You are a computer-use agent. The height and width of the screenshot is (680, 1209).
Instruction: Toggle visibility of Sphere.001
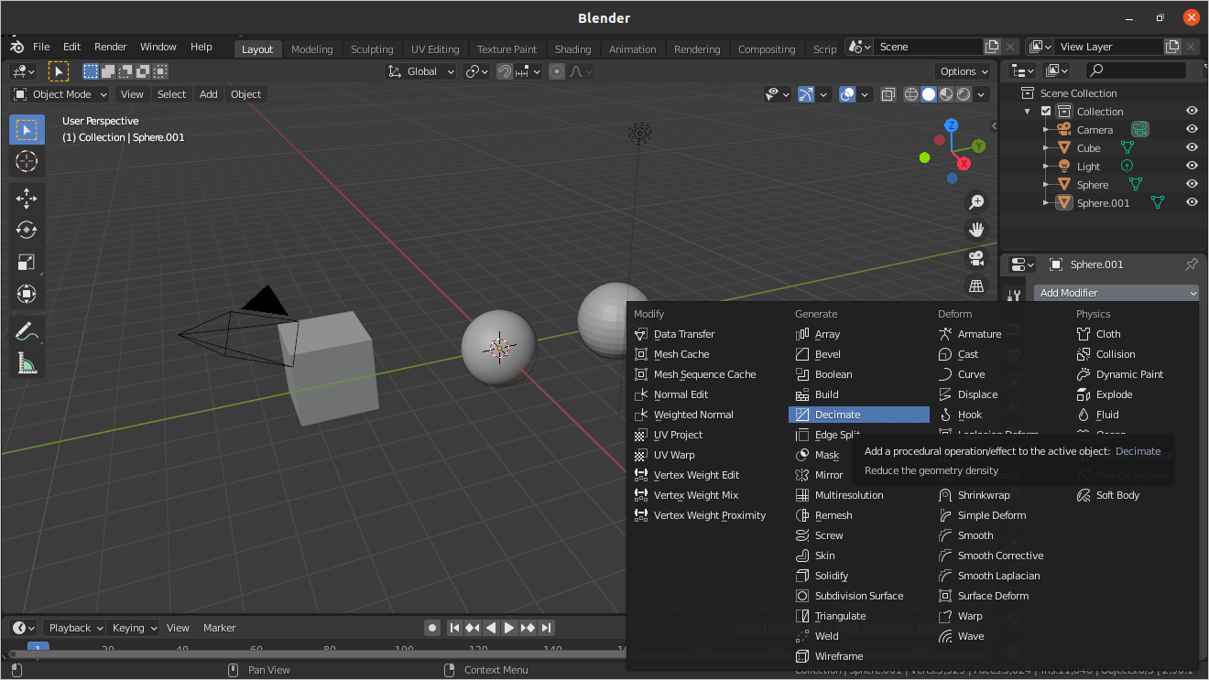click(1192, 203)
